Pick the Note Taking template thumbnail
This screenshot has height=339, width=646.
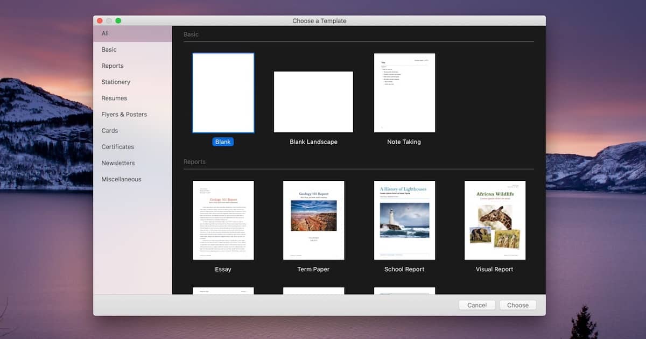point(404,93)
